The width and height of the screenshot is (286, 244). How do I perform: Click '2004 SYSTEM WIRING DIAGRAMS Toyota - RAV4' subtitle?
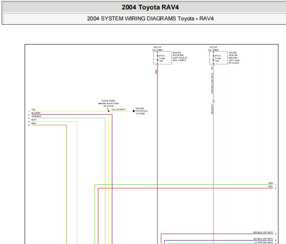tap(150, 18)
